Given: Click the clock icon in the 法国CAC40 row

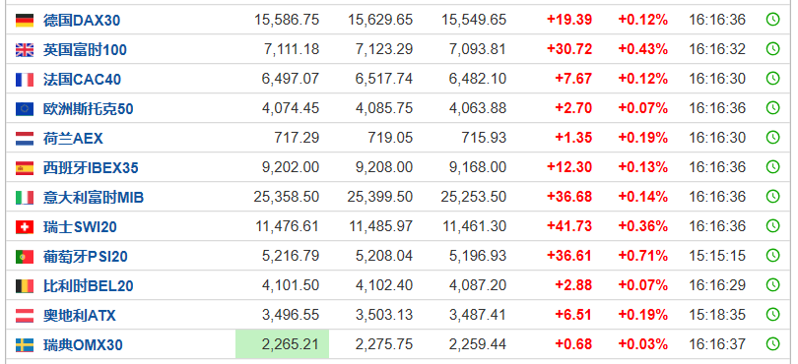Looking at the screenshot, I should [x=772, y=79].
